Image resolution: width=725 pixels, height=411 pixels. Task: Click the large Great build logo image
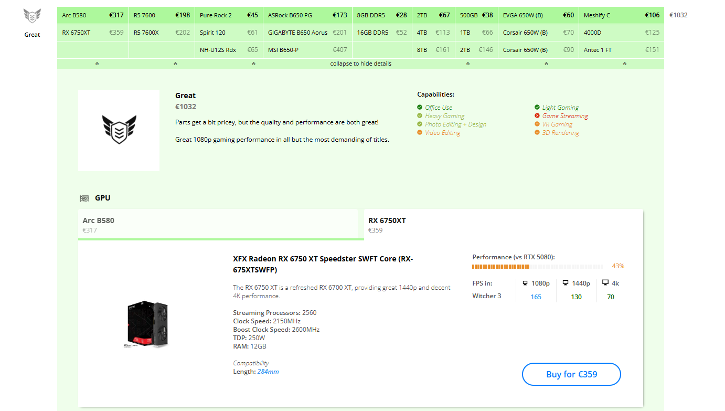click(x=119, y=130)
